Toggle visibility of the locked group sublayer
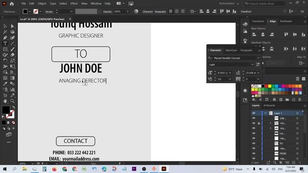 (x=254, y=123)
